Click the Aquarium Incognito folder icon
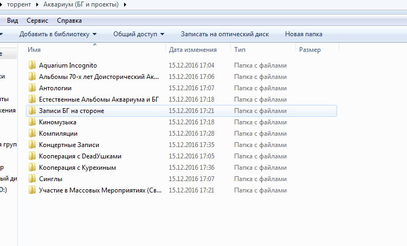This screenshot has width=407, height=246. tap(32, 65)
